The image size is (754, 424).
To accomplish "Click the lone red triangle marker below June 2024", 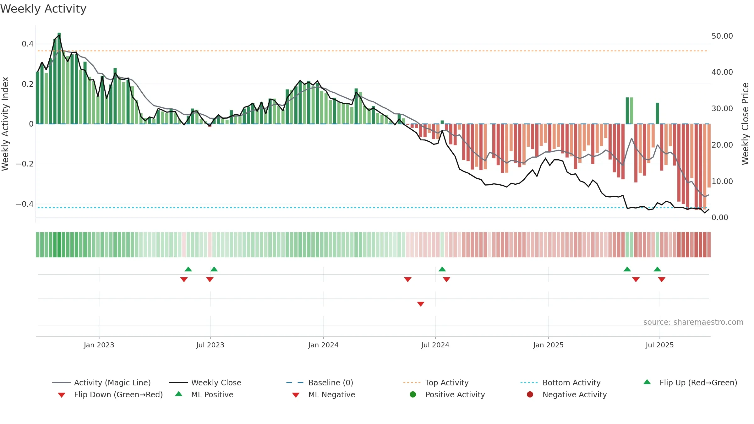I will (x=421, y=304).
